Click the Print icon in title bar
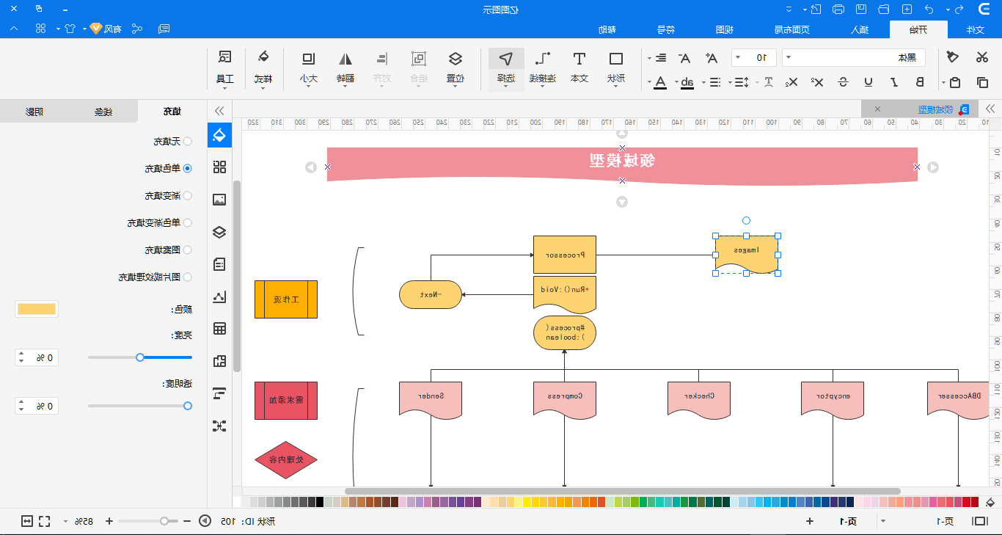1002x535 pixels. pyautogui.click(x=838, y=10)
